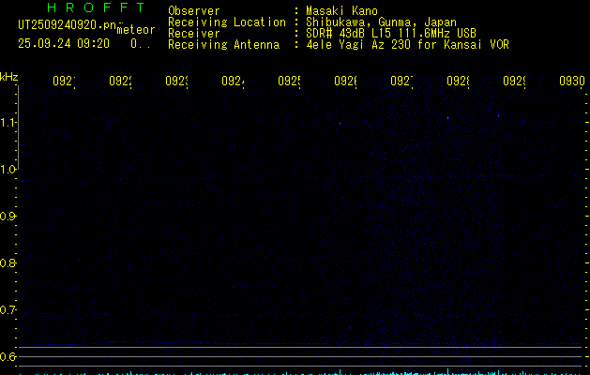Select the date stamp 25.09.24 09:20

(64, 44)
